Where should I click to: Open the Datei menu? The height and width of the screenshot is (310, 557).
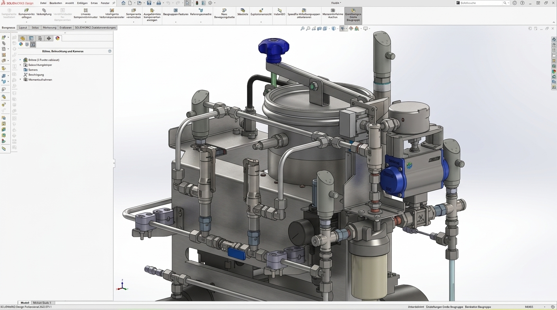43,3
